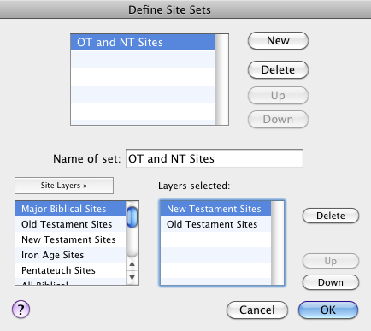The height and width of the screenshot is (331, 371).
Task: Confirm with the OK button
Action: [x=328, y=310]
